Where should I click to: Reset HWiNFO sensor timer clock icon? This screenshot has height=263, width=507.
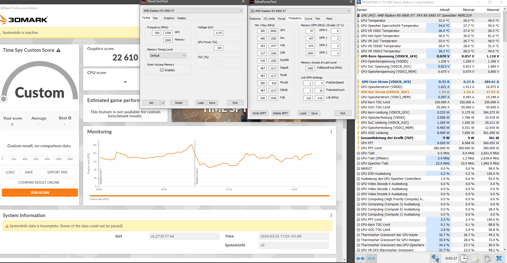click(x=464, y=258)
